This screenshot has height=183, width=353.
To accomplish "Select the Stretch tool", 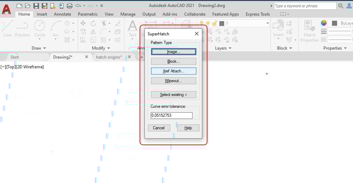I will point(83,40).
